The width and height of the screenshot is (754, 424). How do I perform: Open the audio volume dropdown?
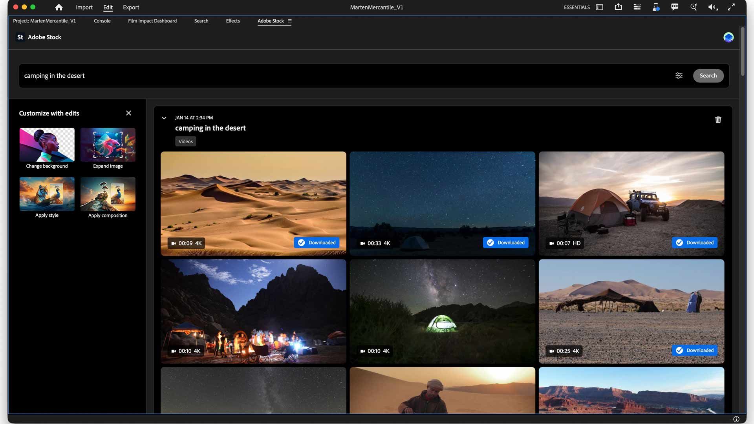pos(712,7)
